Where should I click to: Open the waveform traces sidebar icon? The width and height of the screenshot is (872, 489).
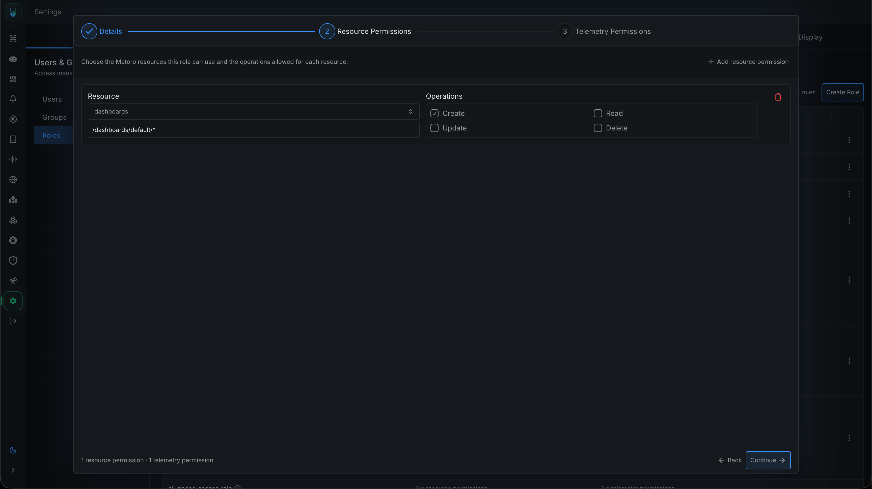(x=13, y=159)
